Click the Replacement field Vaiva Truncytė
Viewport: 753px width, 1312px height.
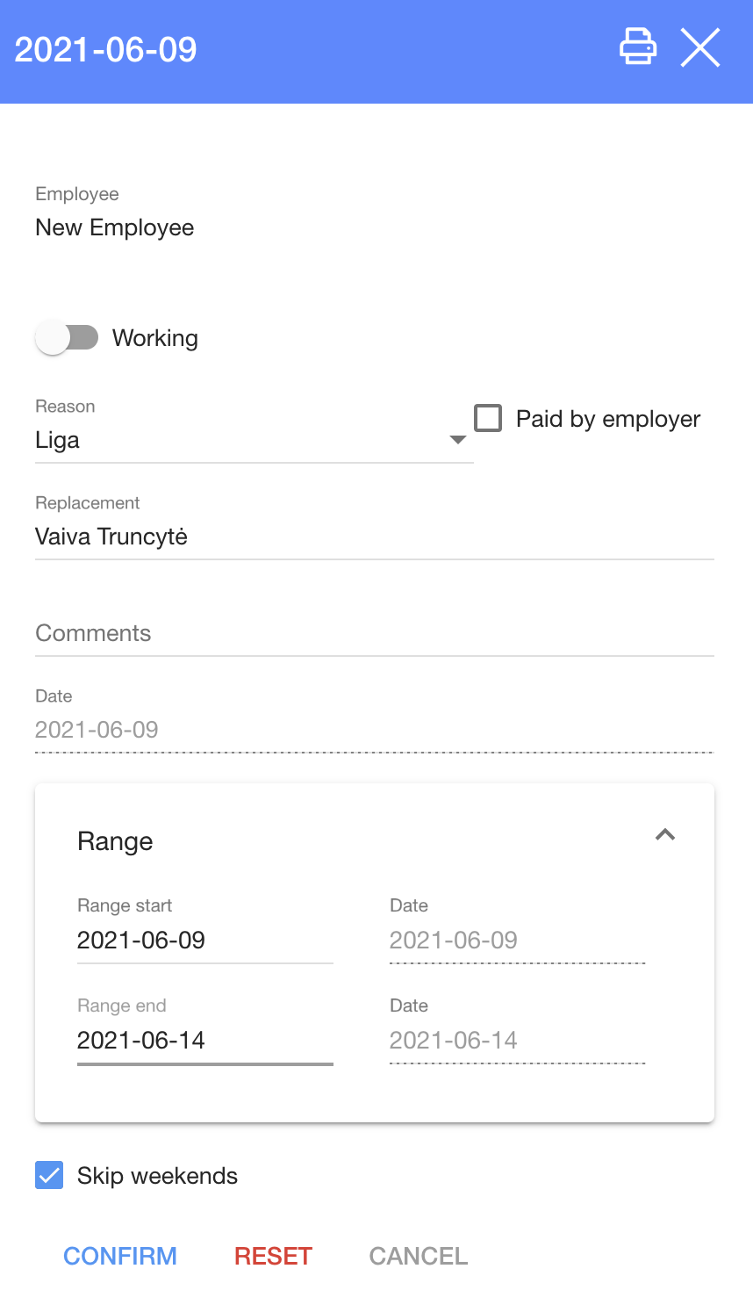pos(374,537)
